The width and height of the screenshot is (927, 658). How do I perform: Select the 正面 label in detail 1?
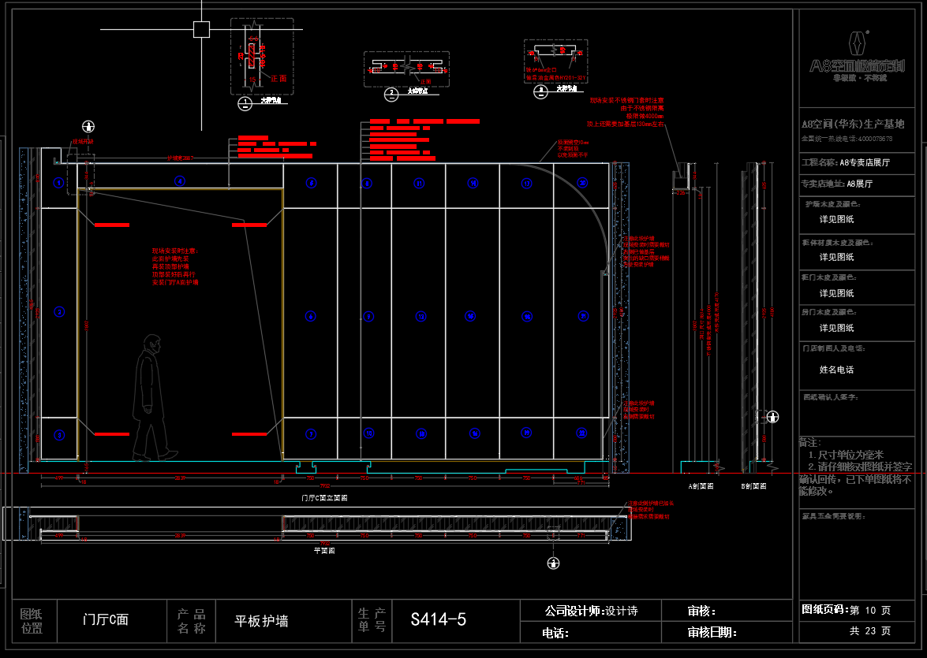(278, 78)
